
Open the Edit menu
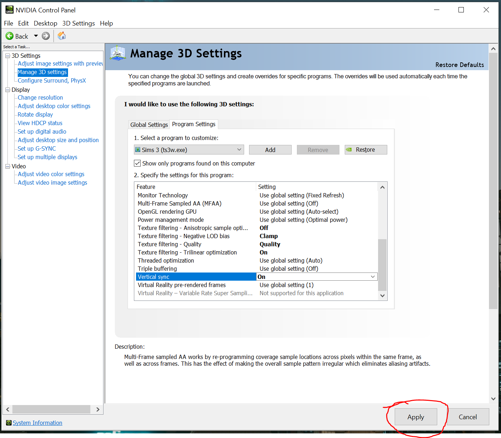(23, 23)
